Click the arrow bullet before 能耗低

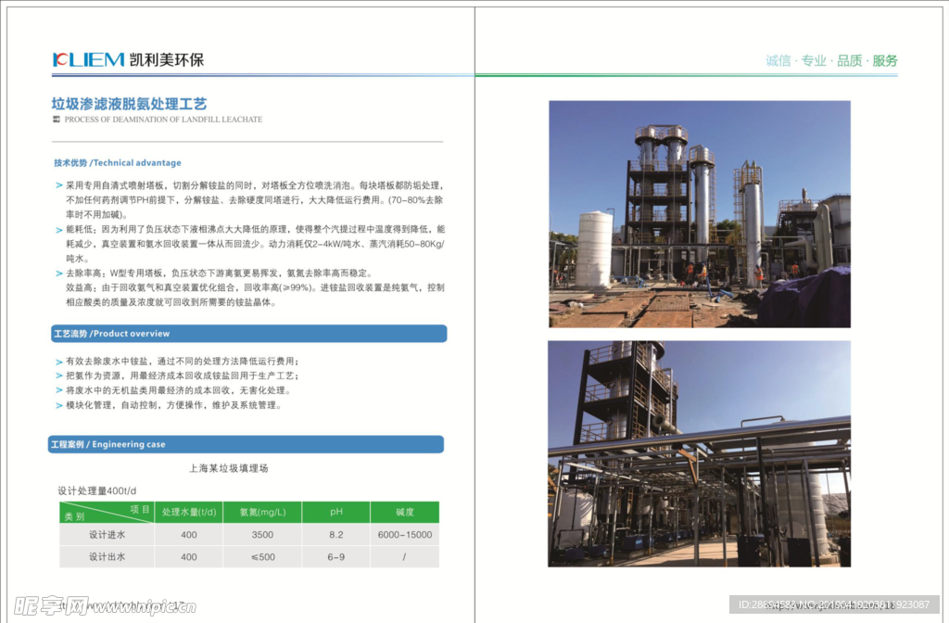pos(59,229)
